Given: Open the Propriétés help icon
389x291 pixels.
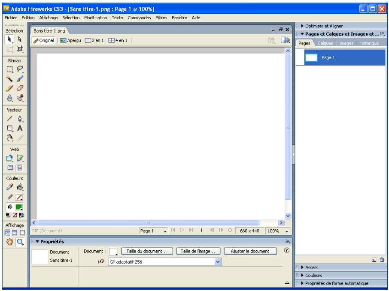Looking at the screenshot, I should pos(286,250).
